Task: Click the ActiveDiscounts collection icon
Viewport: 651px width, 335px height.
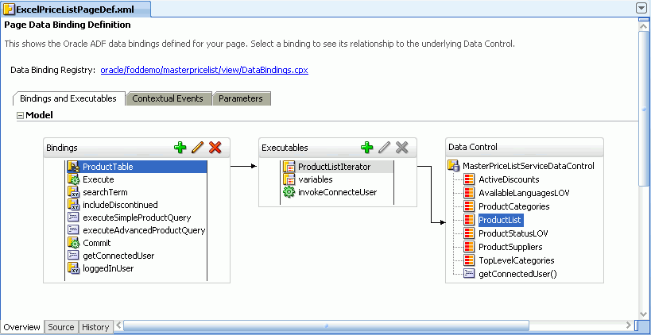Action: [469, 179]
